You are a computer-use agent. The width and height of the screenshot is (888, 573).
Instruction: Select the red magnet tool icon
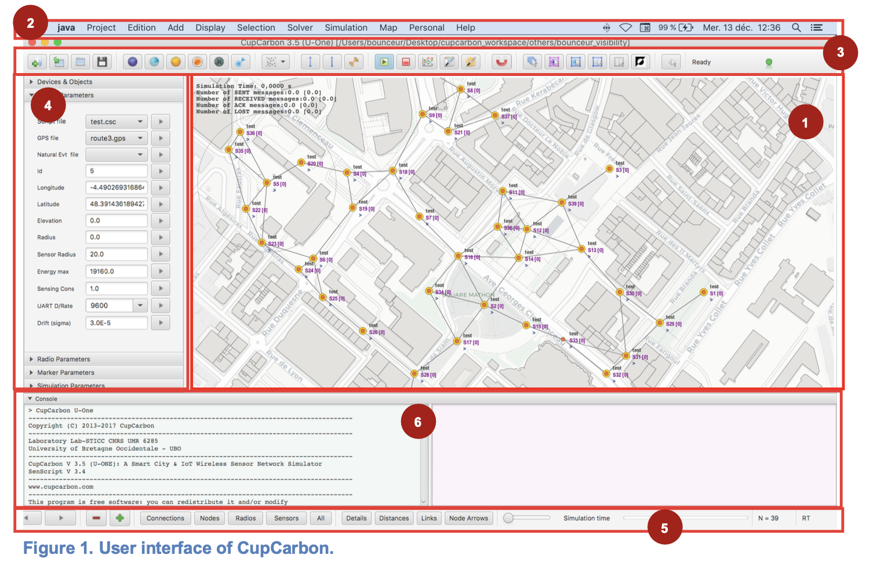pyautogui.click(x=501, y=62)
